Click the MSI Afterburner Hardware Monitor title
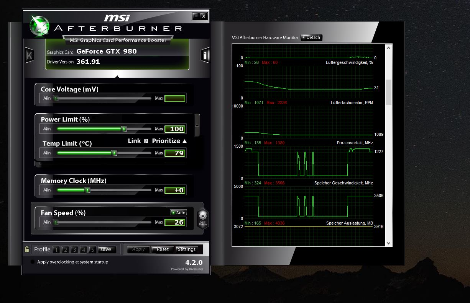This screenshot has width=470, height=303. click(265, 37)
